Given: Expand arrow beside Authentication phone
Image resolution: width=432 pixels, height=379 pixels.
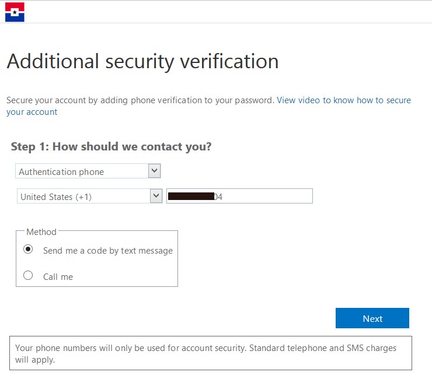Looking at the screenshot, I should tap(154, 171).
